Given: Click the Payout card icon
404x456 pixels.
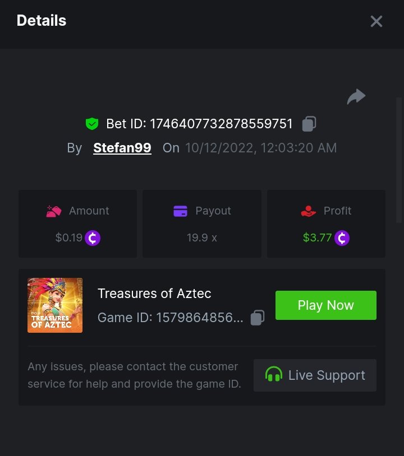Looking at the screenshot, I should coord(180,211).
